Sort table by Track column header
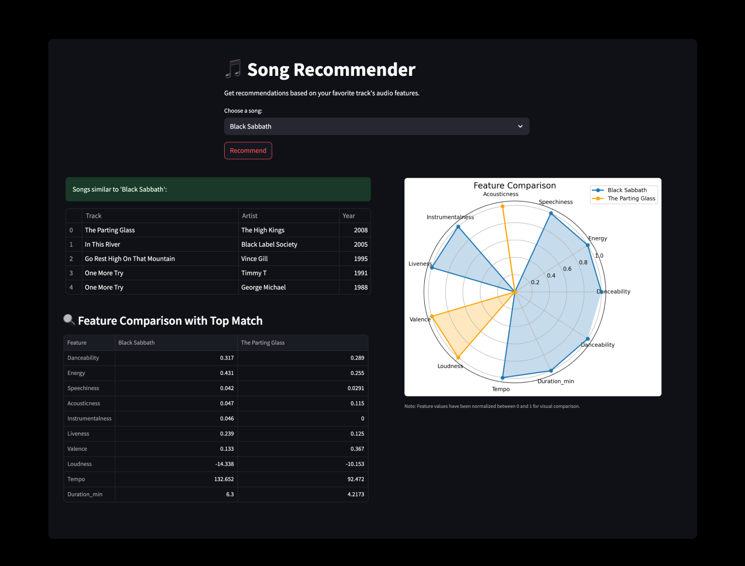This screenshot has width=745, height=566. point(94,216)
